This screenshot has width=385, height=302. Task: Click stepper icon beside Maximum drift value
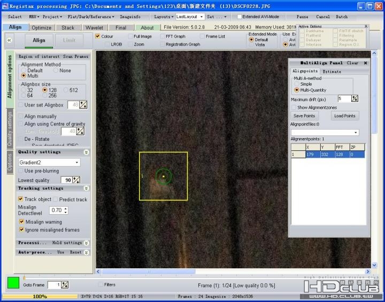[355, 99]
